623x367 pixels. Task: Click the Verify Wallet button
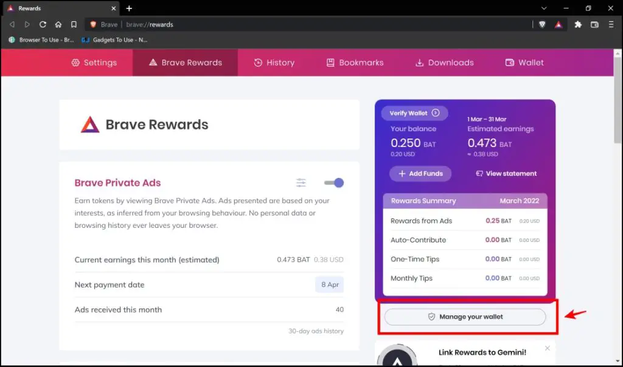point(414,113)
